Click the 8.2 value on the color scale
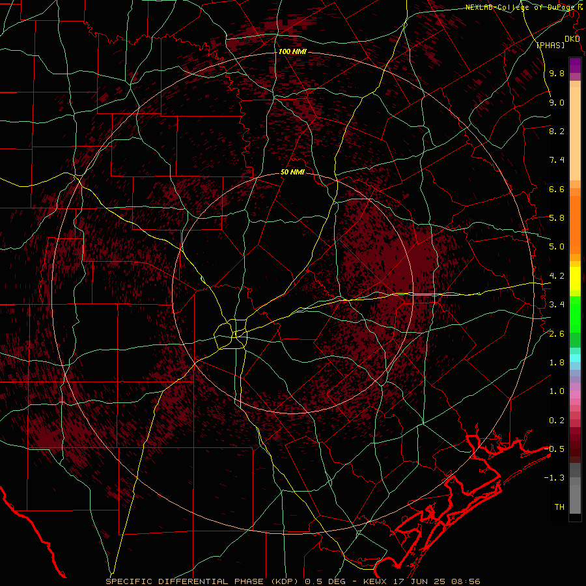 click(x=557, y=131)
